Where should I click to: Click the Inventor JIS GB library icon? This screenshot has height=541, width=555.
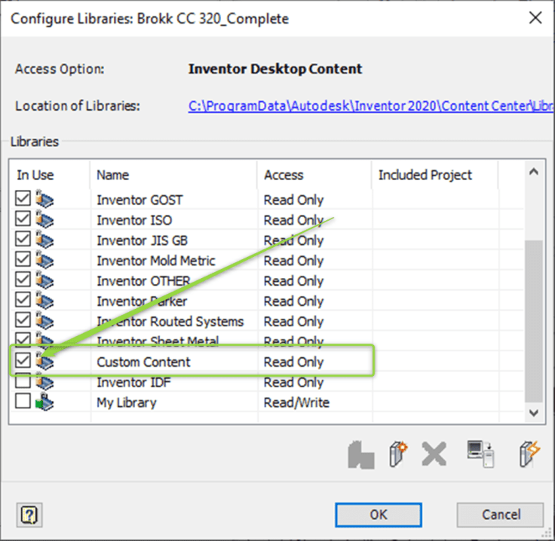tap(44, 240)
